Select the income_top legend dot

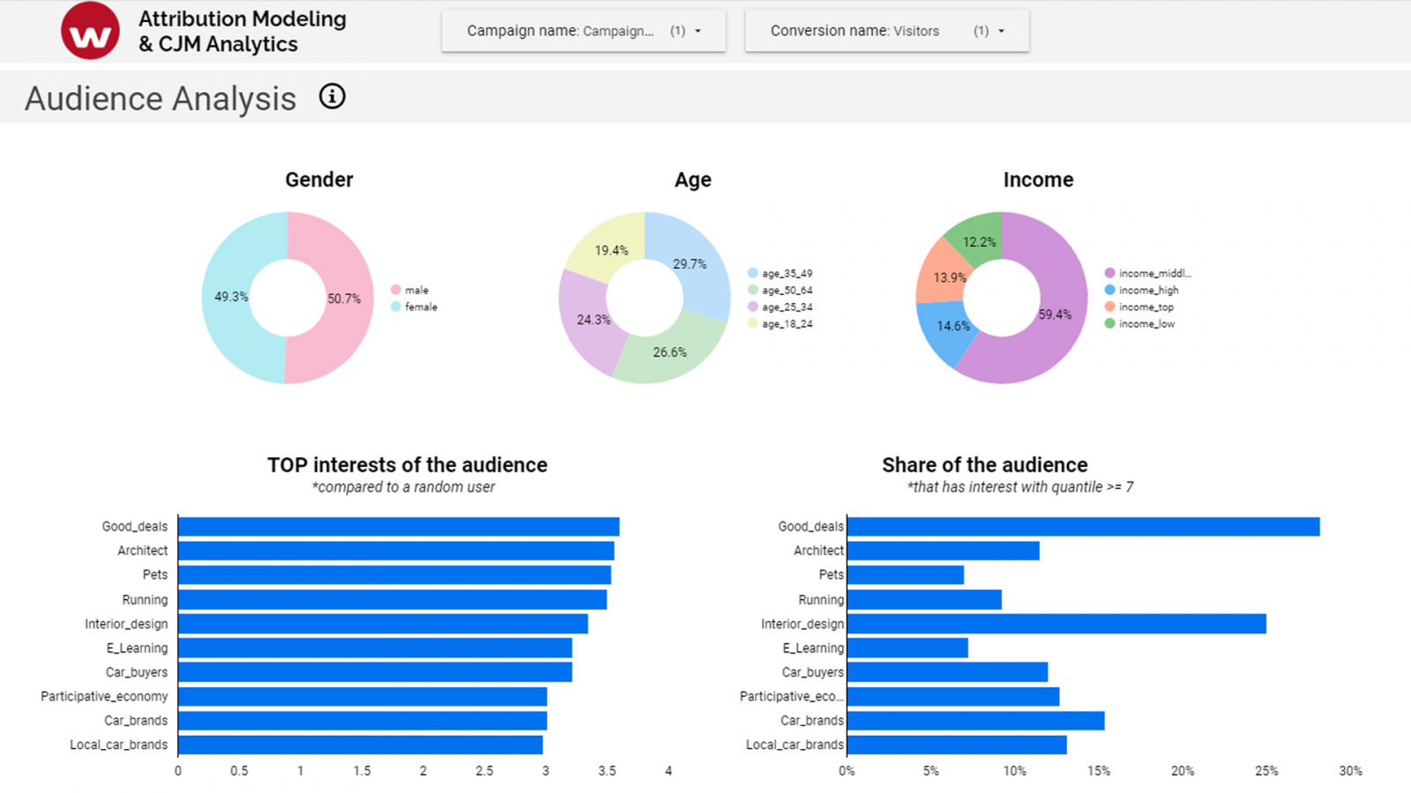click(1109, 307)
